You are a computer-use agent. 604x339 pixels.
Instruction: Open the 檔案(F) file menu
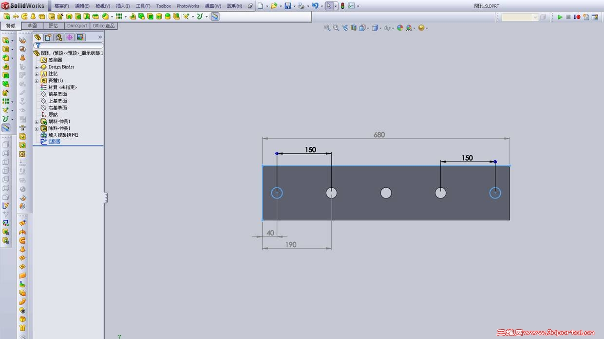coord(61,6)
